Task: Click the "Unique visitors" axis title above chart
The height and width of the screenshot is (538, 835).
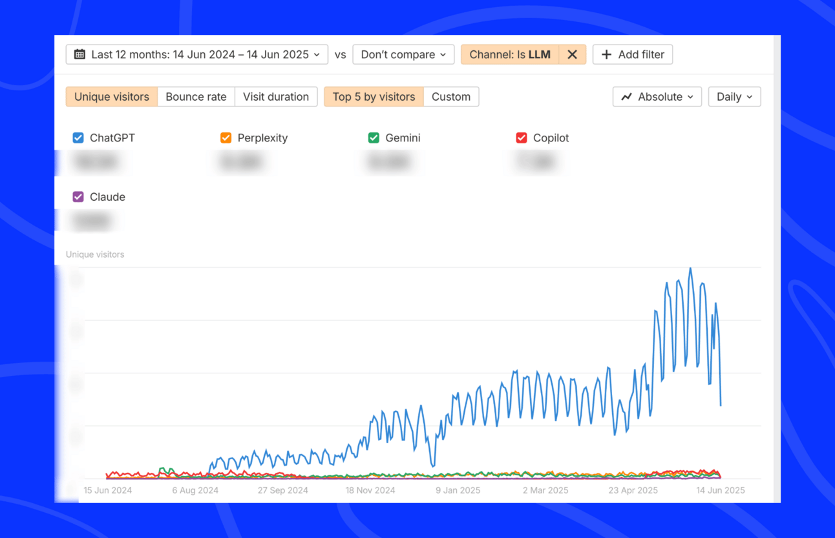Action: pyautogui.click(x=95, y=254)
